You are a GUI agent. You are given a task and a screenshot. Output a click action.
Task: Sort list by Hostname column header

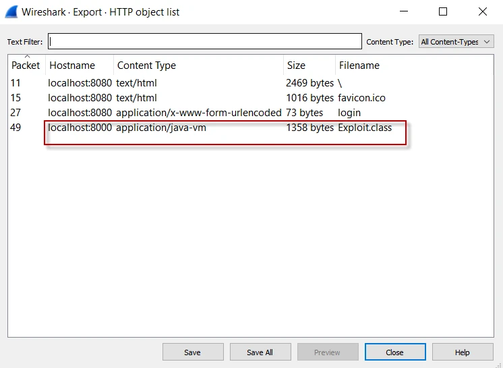click(x=72, y=65)
